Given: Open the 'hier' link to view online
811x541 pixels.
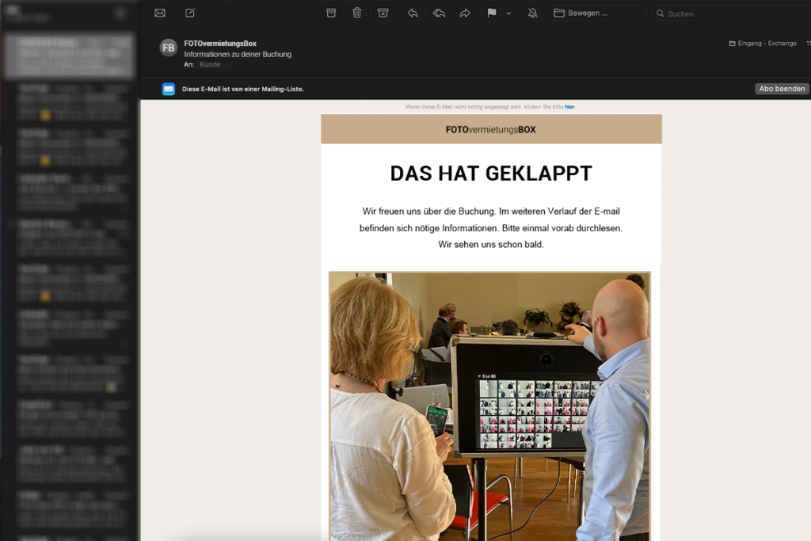Looking at the screenshot, I should point(569,107).
